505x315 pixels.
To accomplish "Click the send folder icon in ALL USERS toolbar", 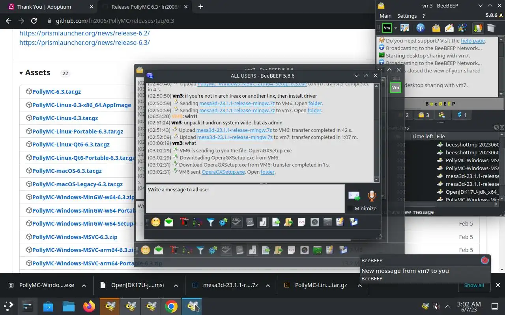I will pyautogui.click(x=288, y=222).
